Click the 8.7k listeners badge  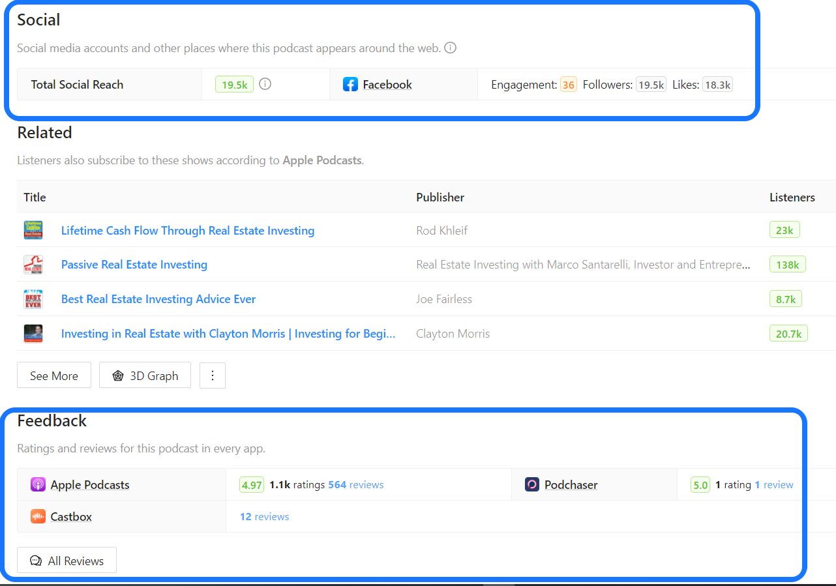pyautogui.click(x=786, y=299)
